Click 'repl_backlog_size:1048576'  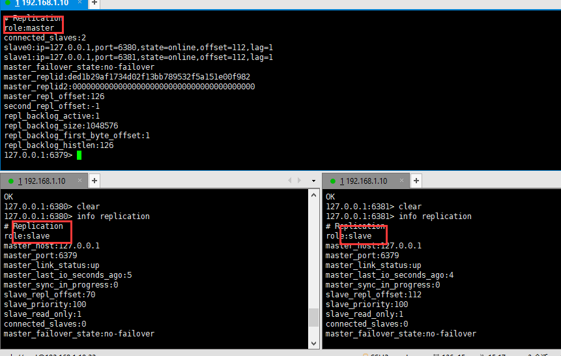tap(61, 126)
